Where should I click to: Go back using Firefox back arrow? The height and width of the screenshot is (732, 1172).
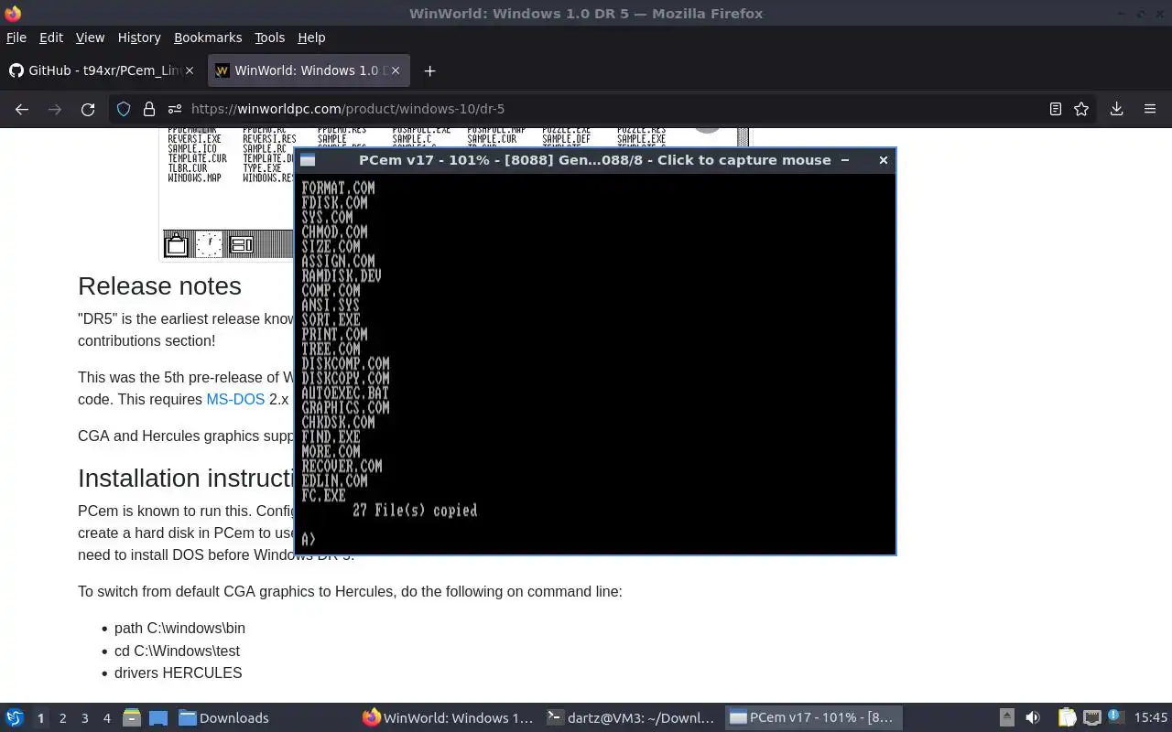[x=22, y=109]
